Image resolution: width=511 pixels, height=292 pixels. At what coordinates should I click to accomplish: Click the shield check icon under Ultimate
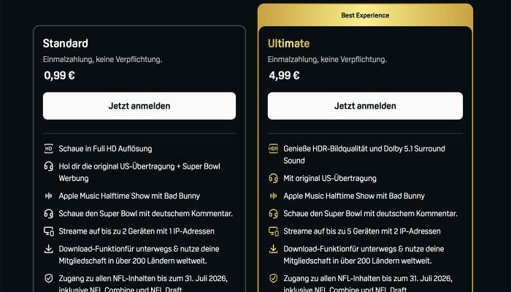coord(273,278)
